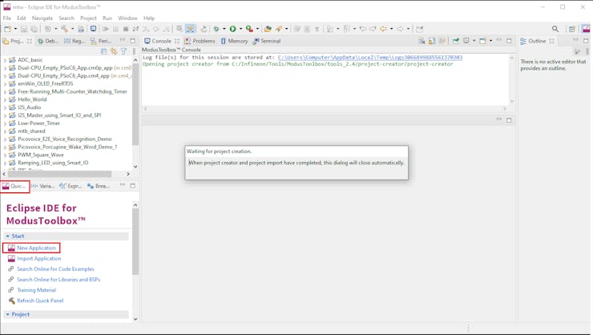
Task: Click the Clear Console icon
Action: [x=422, y=41]
